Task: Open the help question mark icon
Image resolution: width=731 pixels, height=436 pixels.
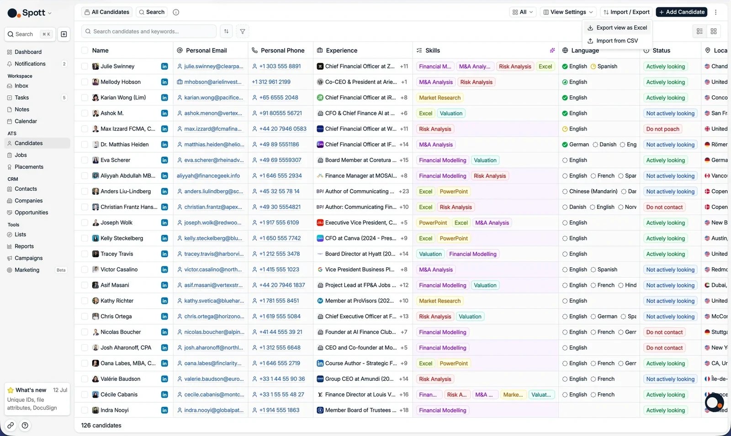Action: (25, 426)
